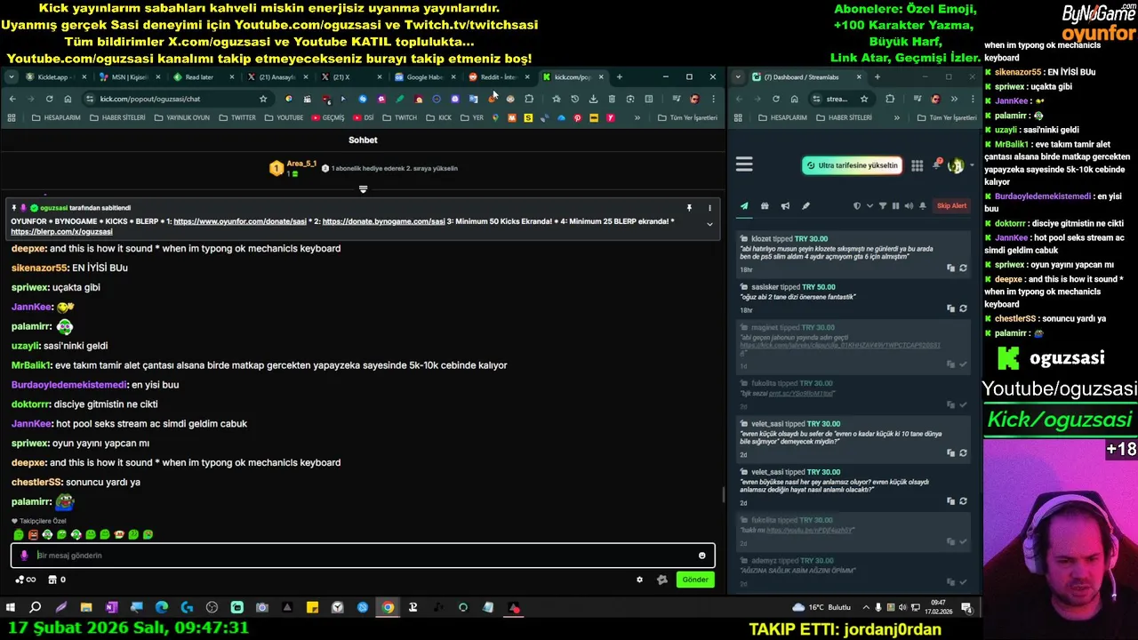Open the Streamlabs profile avatar menu
This screenshot has width=1138, height=640.
pos(956,165)
